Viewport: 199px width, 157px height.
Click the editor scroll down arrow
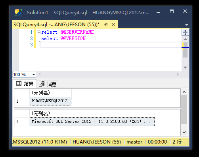[x=185, y=67]
